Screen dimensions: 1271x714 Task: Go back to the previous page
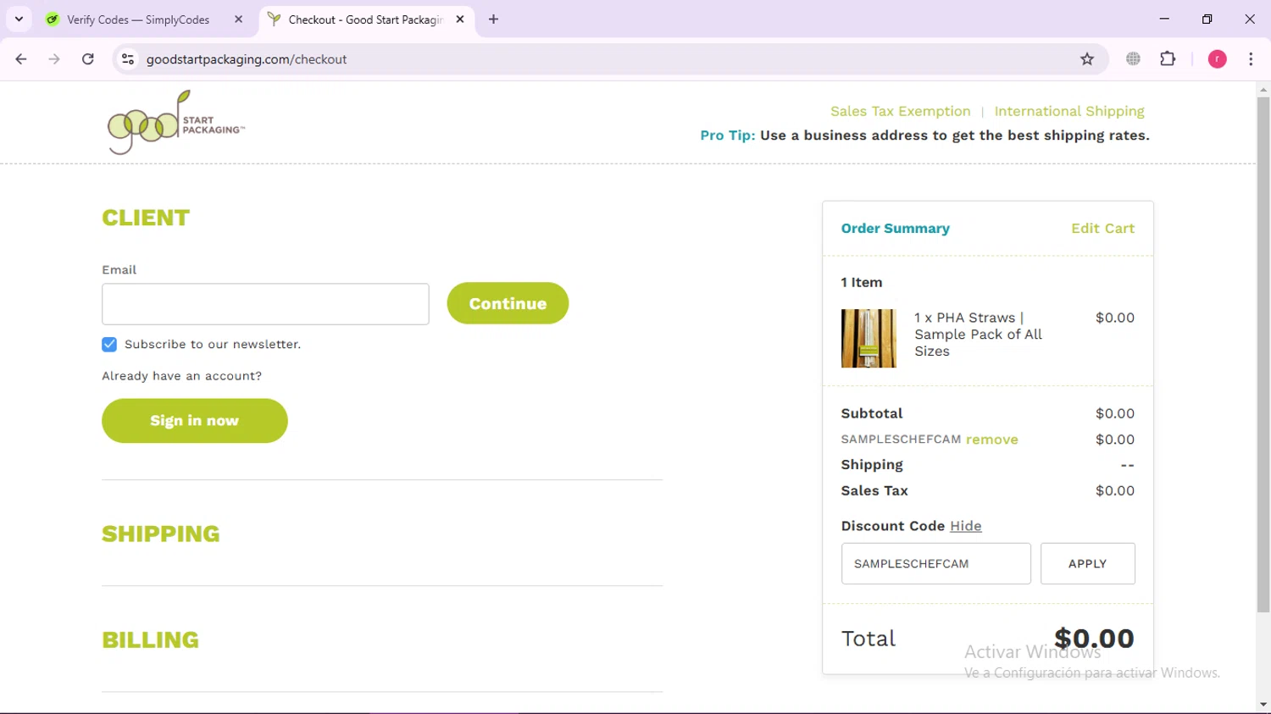21,59
